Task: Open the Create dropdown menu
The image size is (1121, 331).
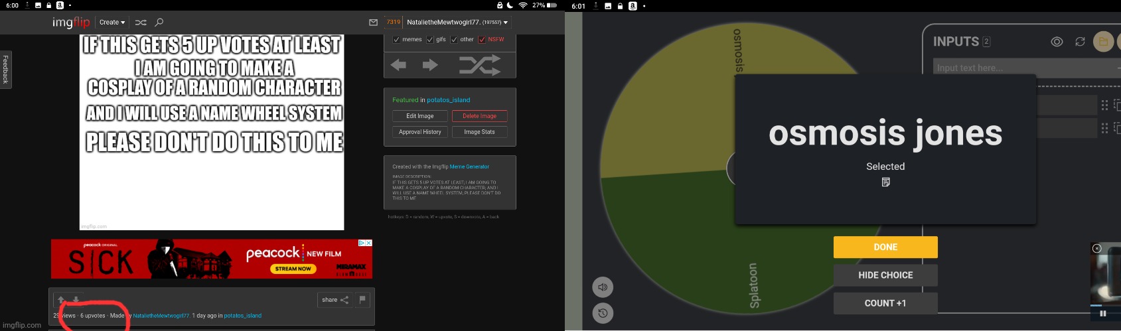Action: point(112,23)
